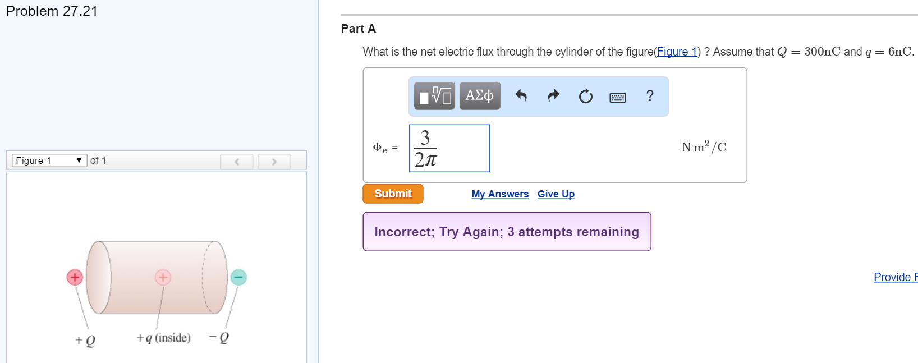Open the Greek symbols palette (ΑΣφ)
918x363 pixels.
click(479, 95)
